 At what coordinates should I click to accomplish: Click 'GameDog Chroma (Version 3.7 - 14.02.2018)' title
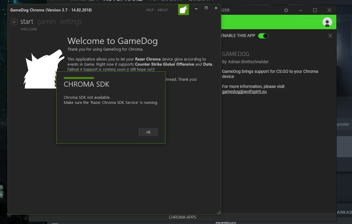coord(51,10)
